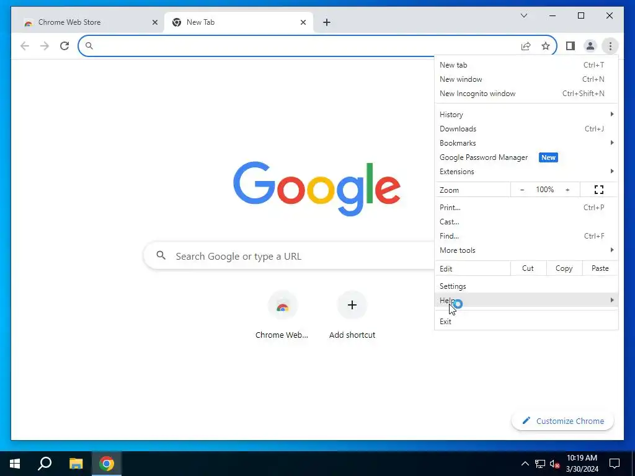Click the Google search box

[289, 256]
